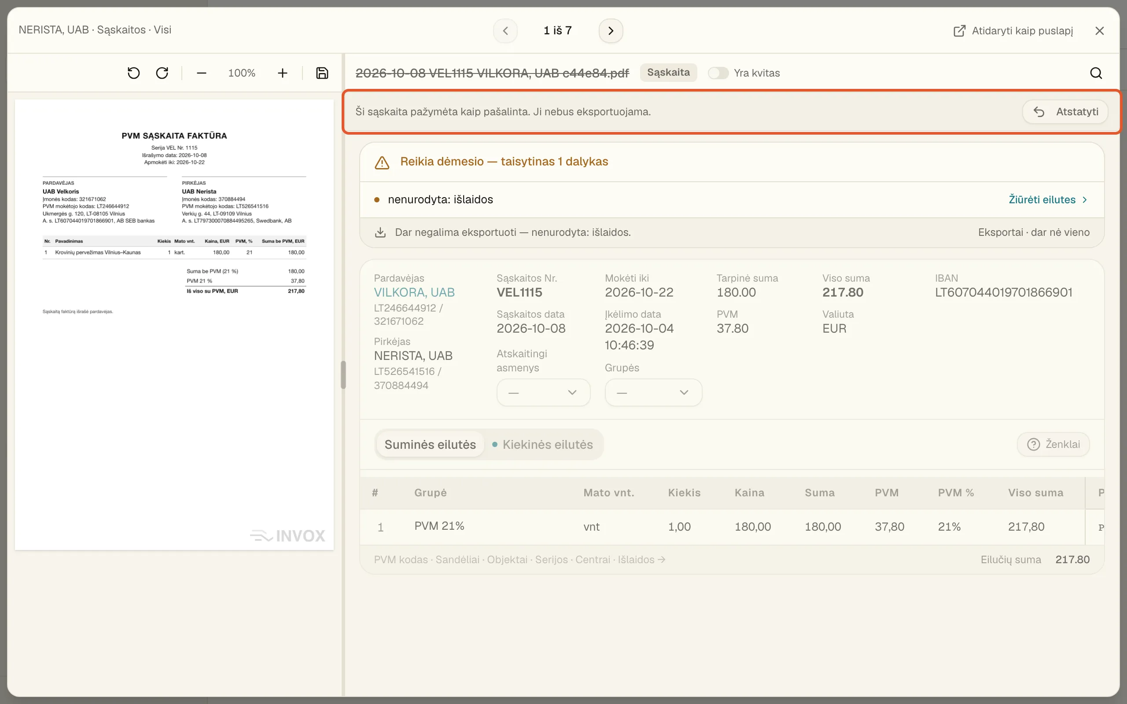Click invoice number VEL1115
1127x704 pixels.
519,293
